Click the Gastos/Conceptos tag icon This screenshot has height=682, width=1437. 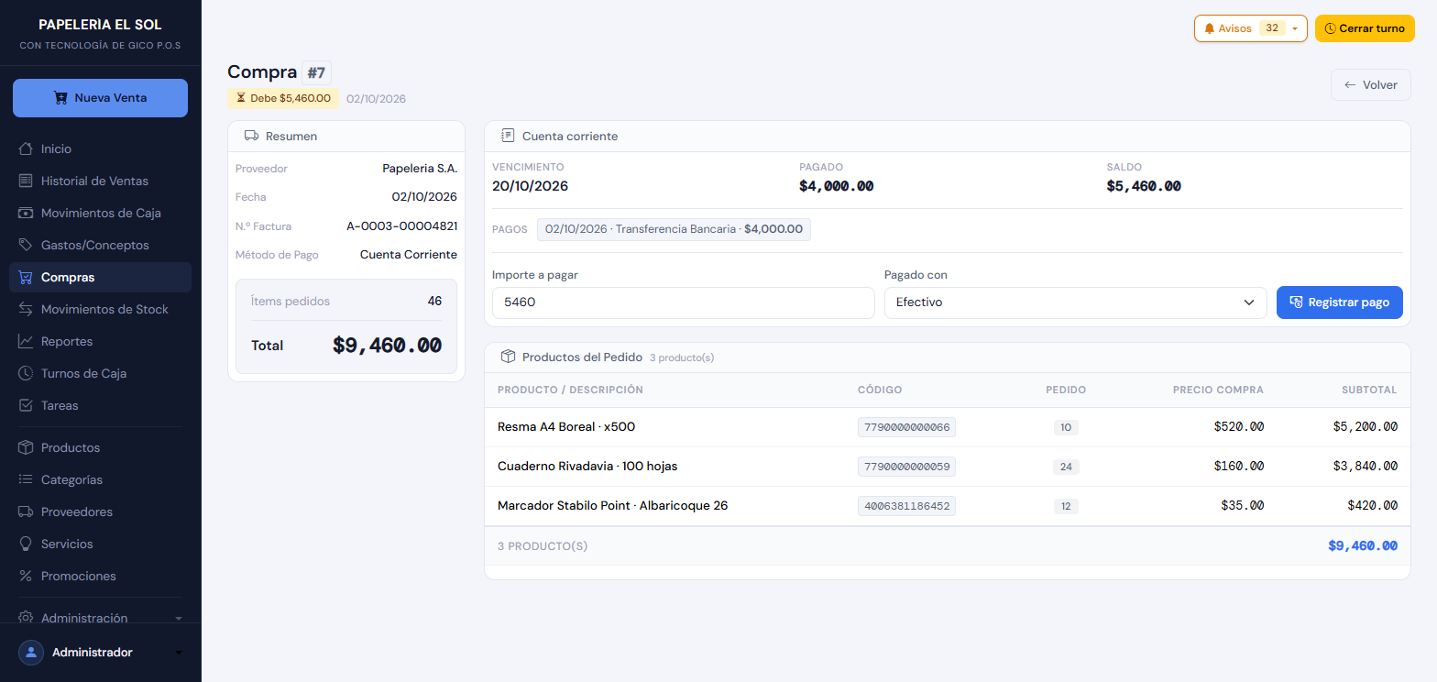point(26,245)
